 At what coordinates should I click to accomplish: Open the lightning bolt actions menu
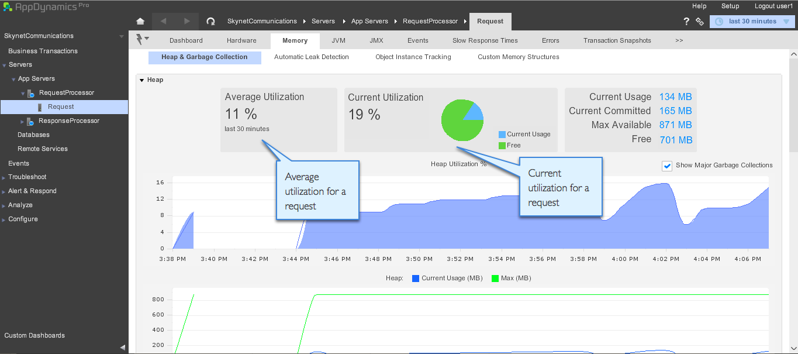141,39
